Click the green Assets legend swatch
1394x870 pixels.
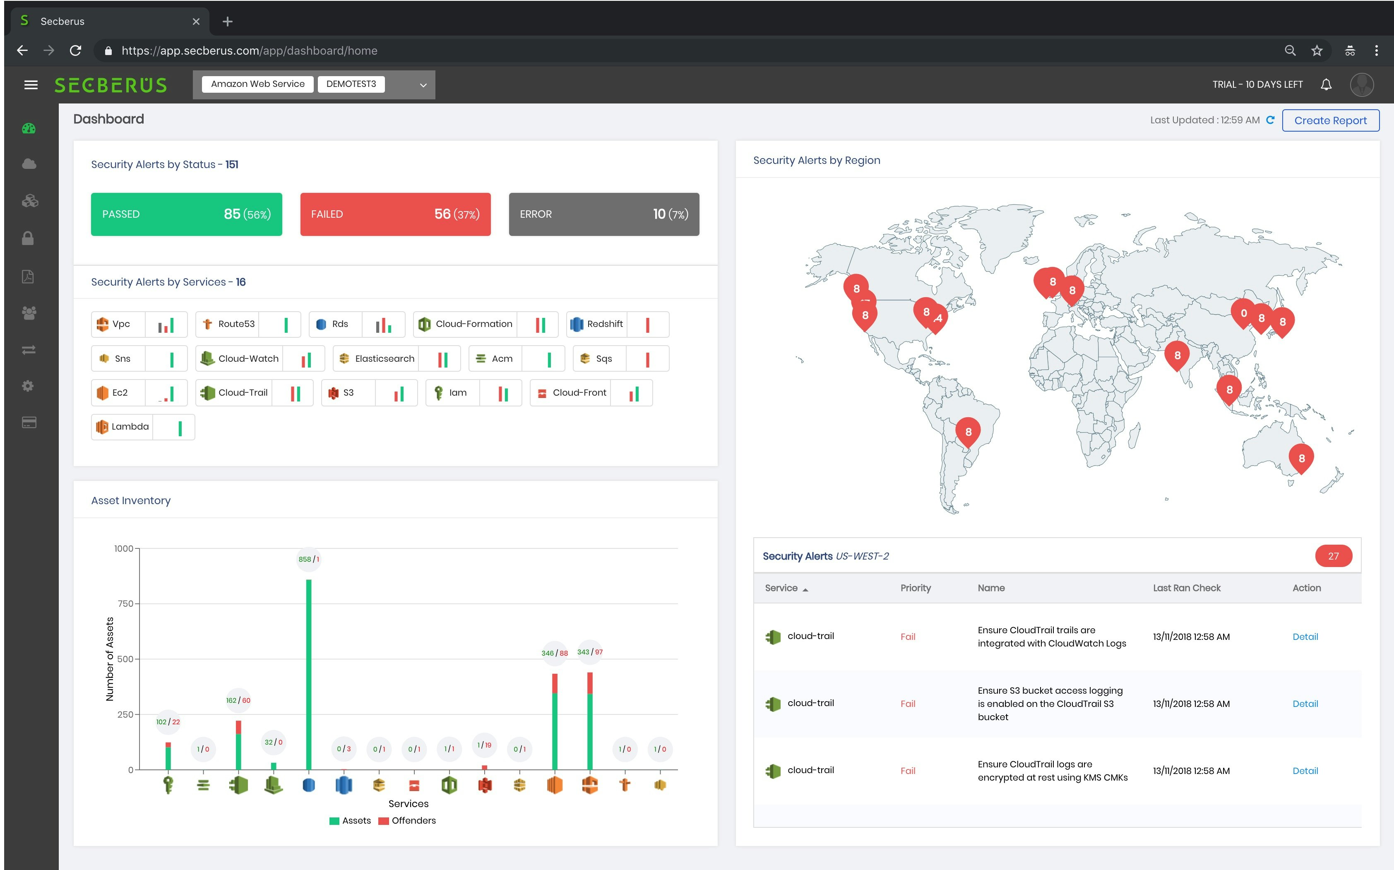pos(334,821)
